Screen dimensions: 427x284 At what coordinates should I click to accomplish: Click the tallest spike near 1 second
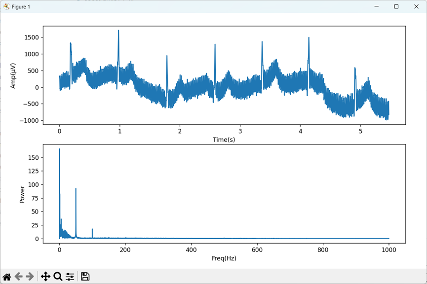click(x=118, y=31)
